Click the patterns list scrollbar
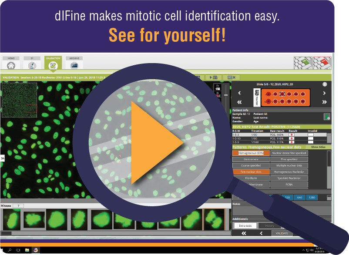This screenshot has height=255, width=349. click(x=329, y=170)
